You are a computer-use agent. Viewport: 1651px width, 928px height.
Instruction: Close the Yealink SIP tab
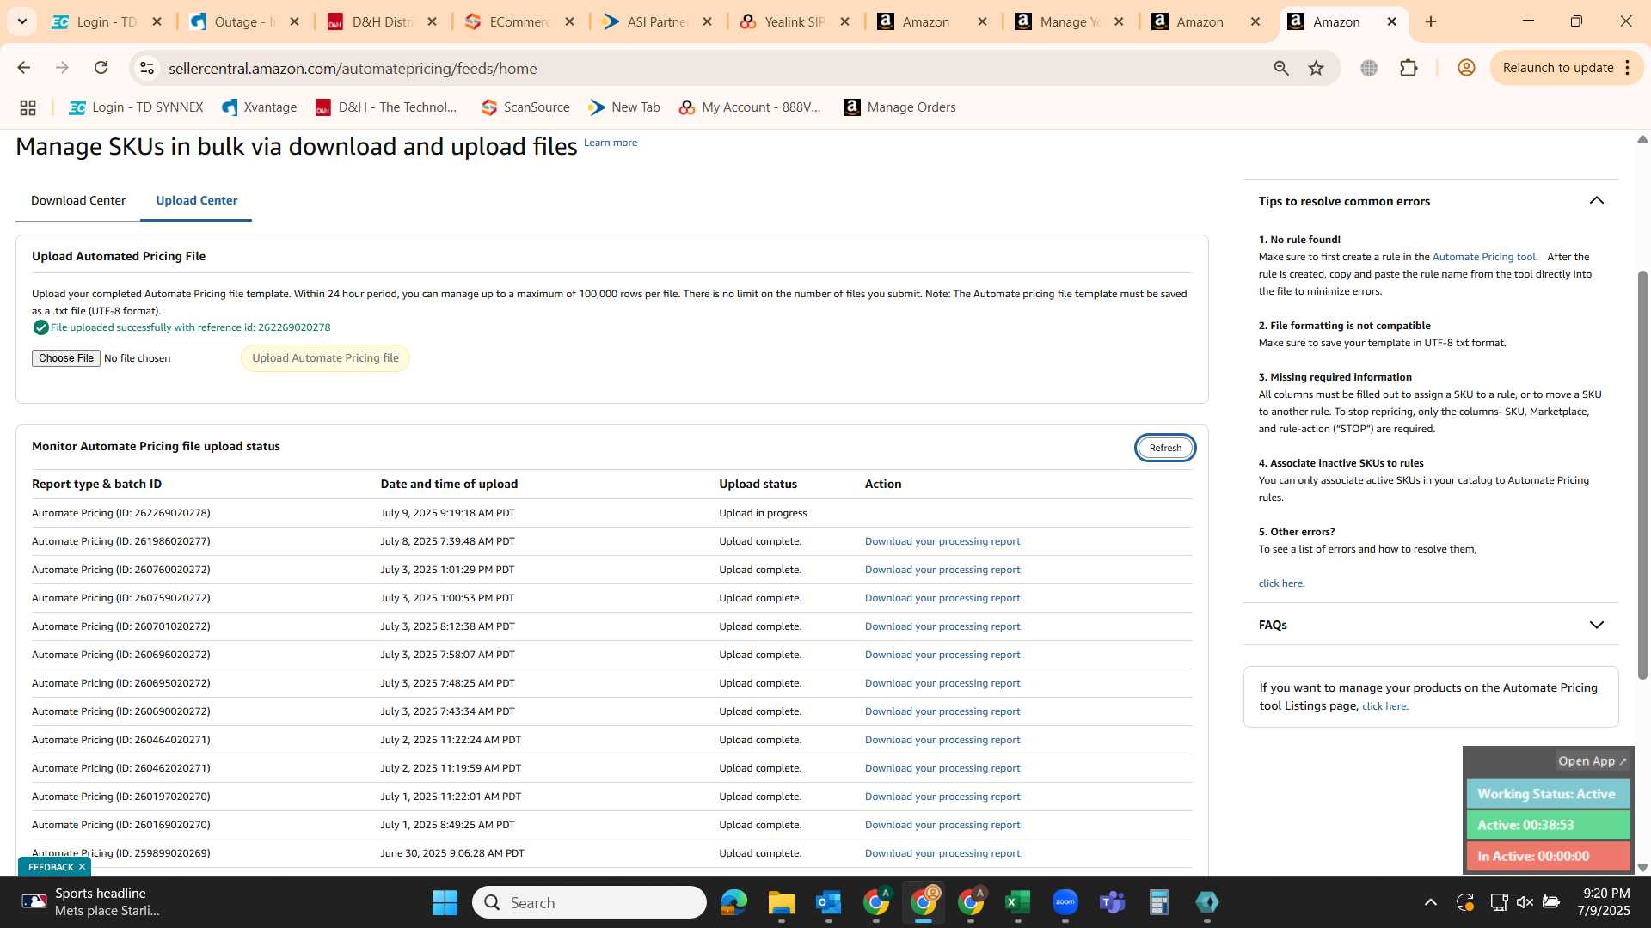click(x=844, y=21)
